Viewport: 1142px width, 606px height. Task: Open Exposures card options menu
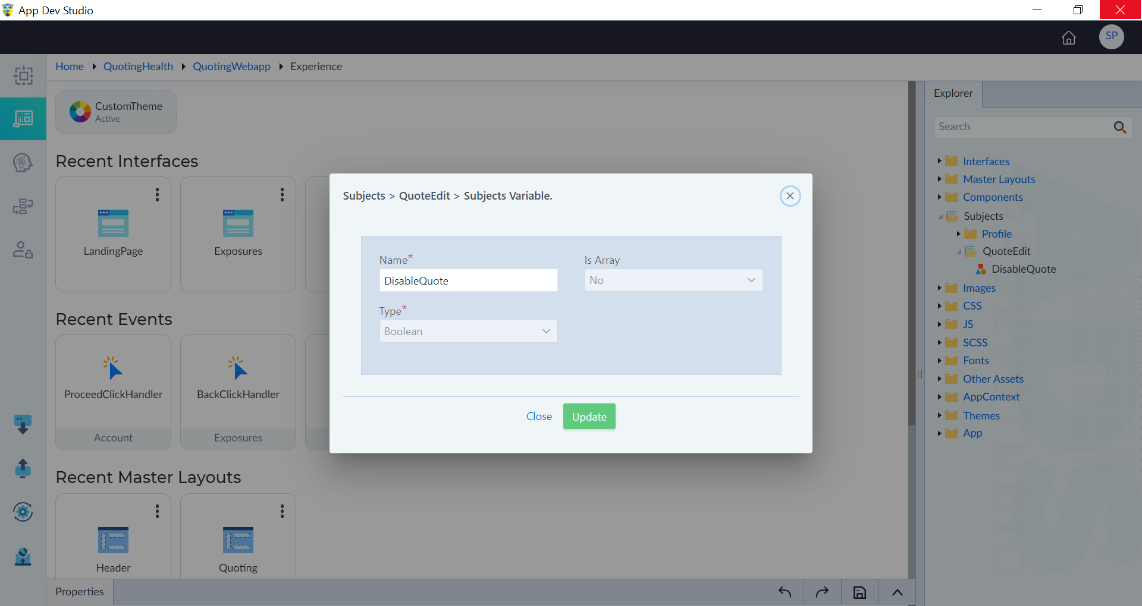coord(282,195)
